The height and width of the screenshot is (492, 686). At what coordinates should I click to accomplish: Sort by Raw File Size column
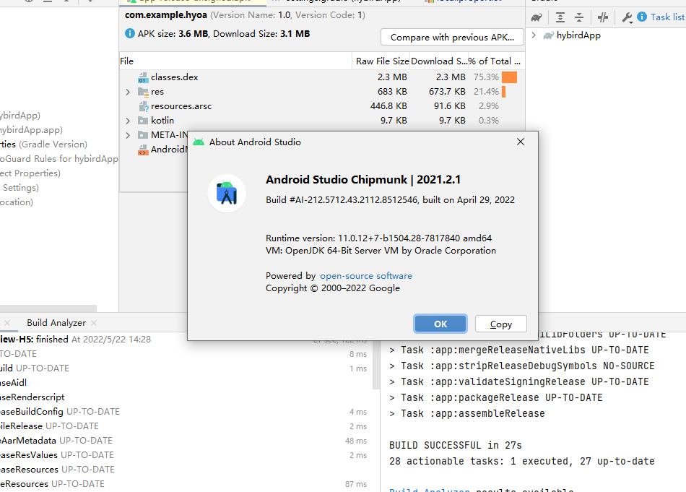pos(382,61)
